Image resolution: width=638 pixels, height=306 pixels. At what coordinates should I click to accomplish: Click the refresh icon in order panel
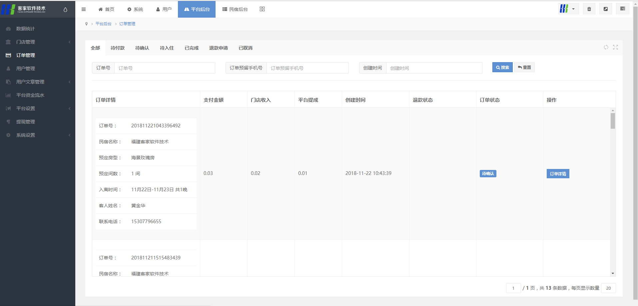[606, 47]
